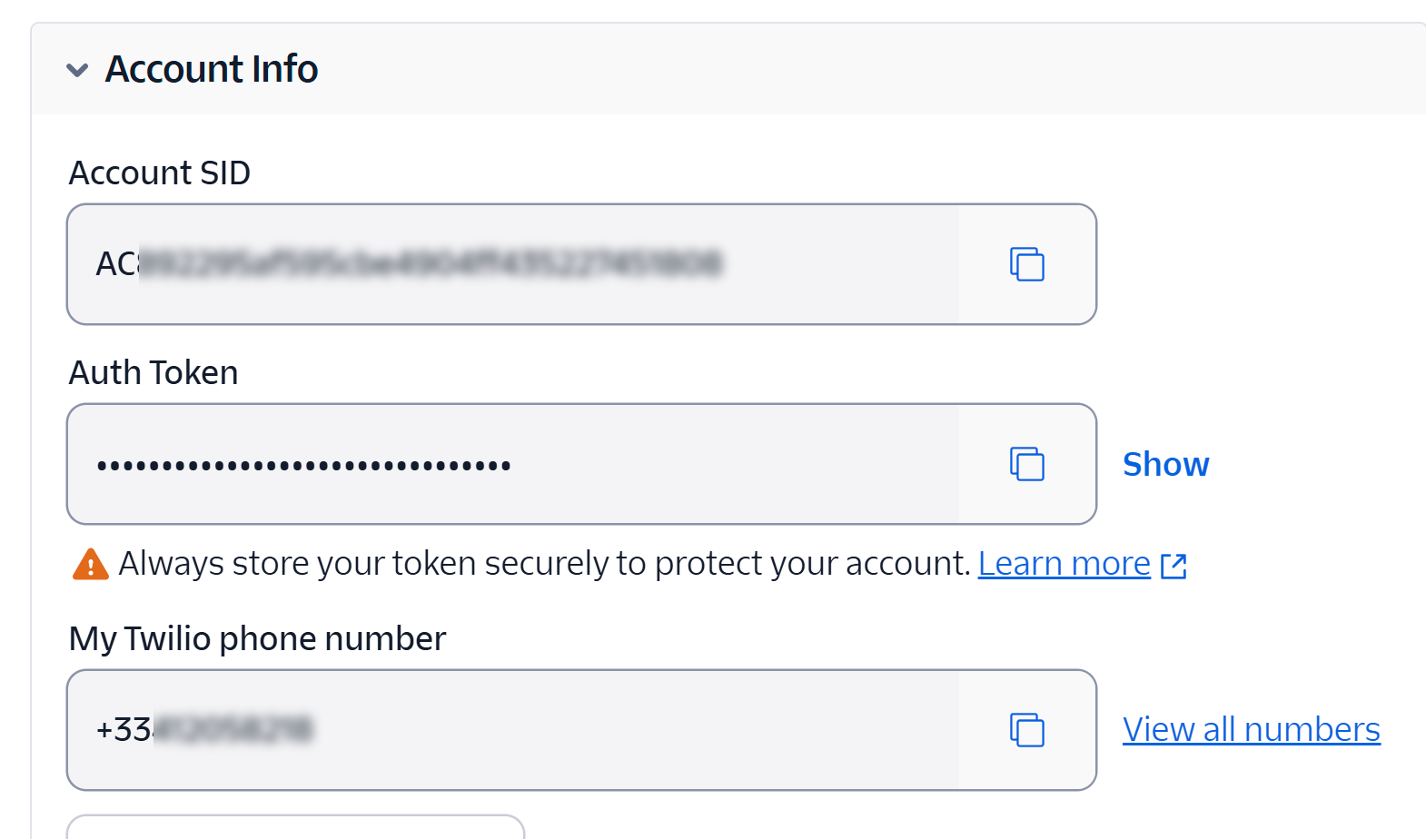Select the Account SID text field
1426x839 pixels.
513,264
